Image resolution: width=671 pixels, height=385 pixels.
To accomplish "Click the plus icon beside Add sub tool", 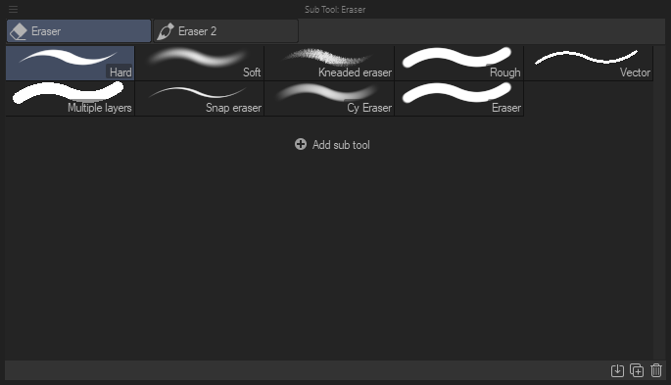I will (x=301, y=144).
